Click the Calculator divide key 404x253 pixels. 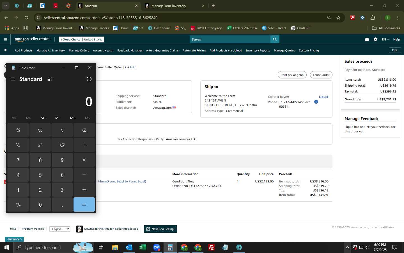(x=84, y=145)
